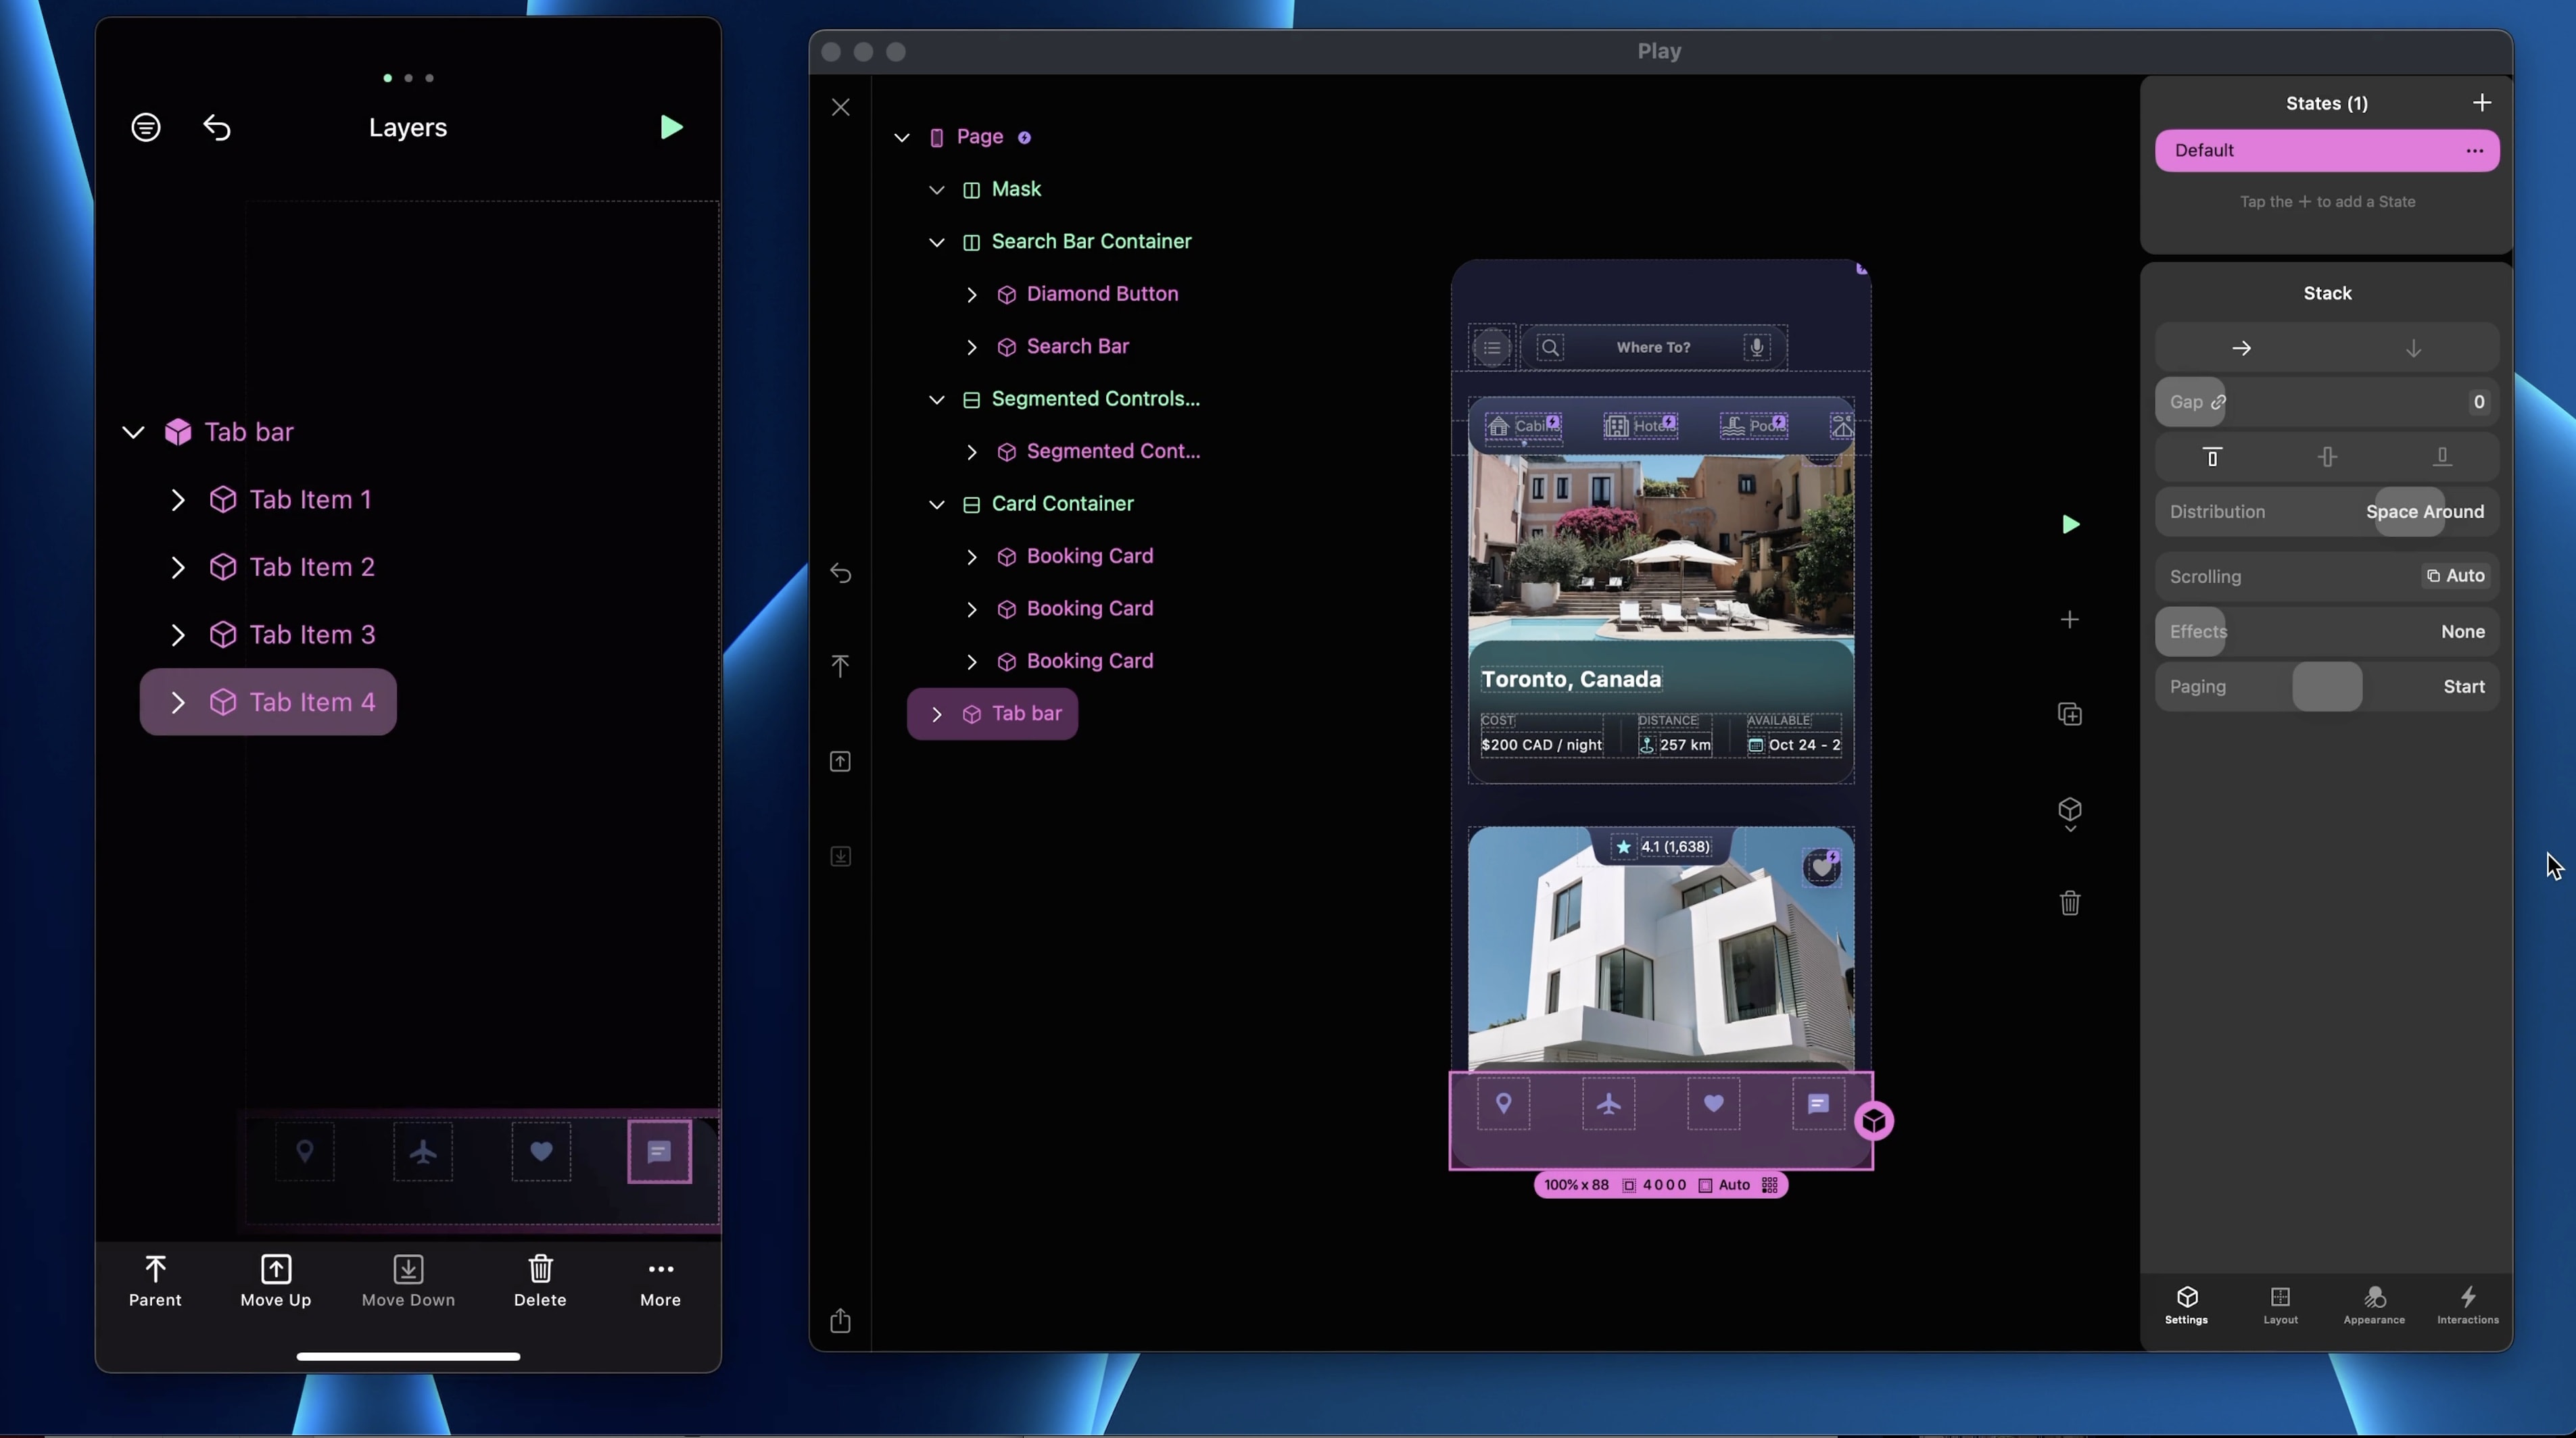This screenshot has width=2576, height=1438.
Task: Select top alignment in Stack settings
Action: click(x=2212, y=457)
